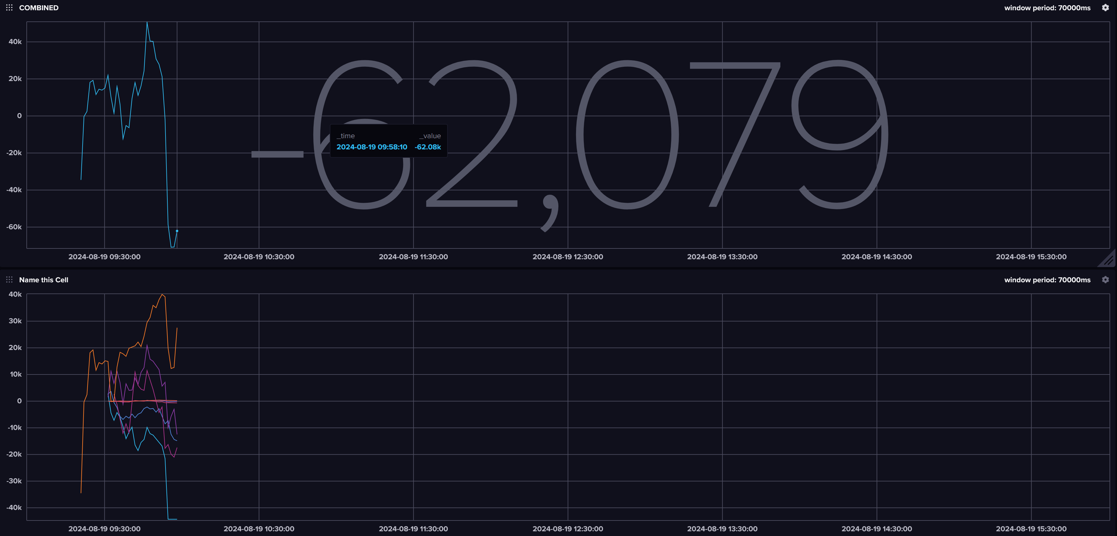Click the hovered data point on COMBINED line
This screenshot has height=536, width=1117.
pyautogui.click(x=177, y=231)
